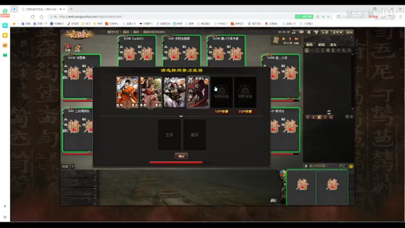Click the scroll-up arrow in the chat log
Viewport: 405px width, 228px height.
pos(352,55)
